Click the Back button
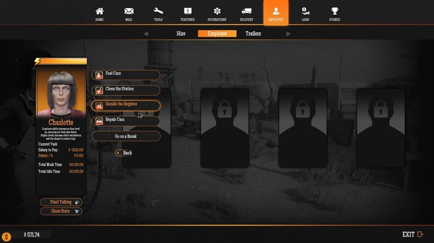This screenshot has height=243, width=434. 124,153
